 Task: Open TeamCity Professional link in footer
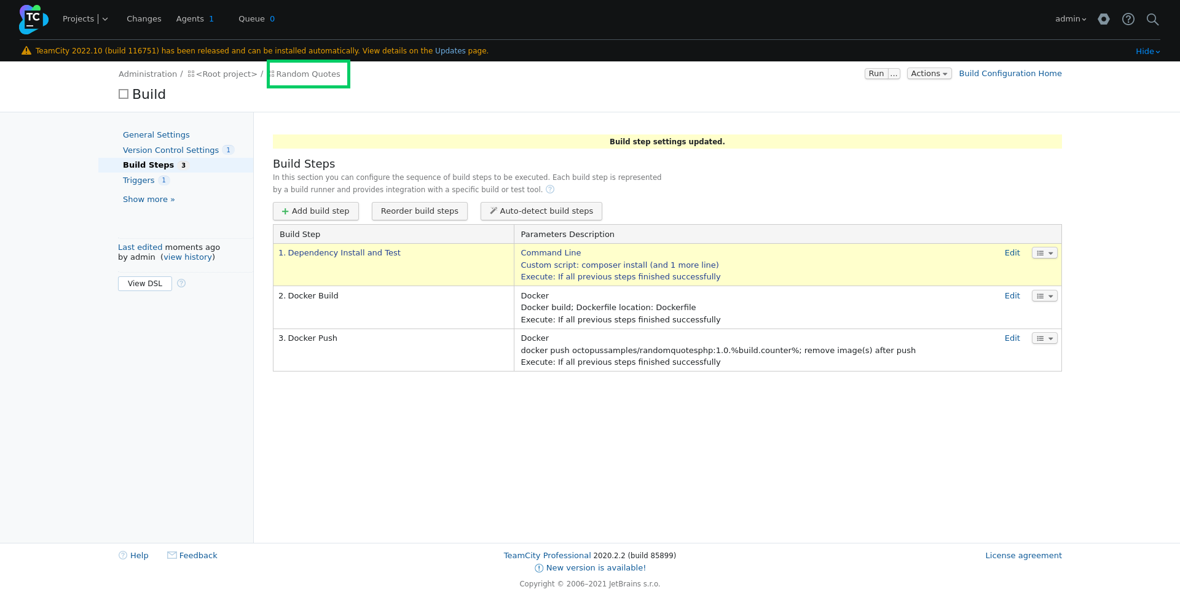tap(547, 556)
